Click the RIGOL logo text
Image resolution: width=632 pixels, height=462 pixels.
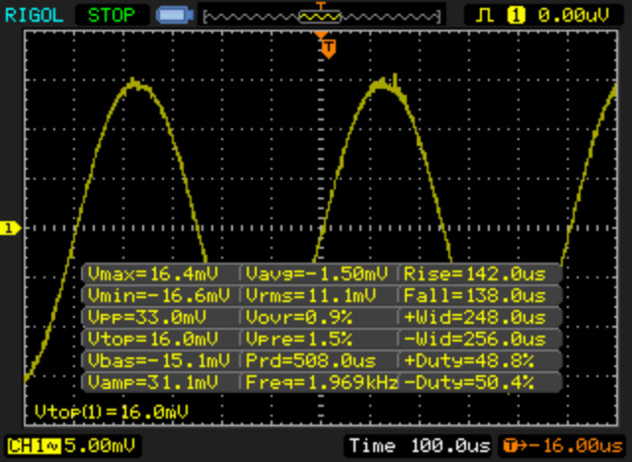point(34,16)
